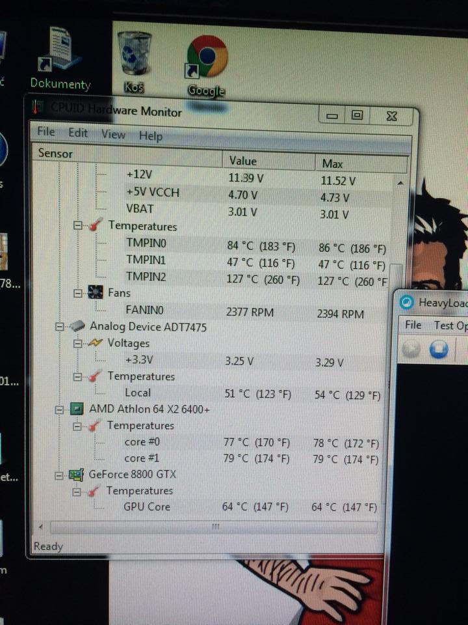Click the greyed start button in HeavyLoad toolbar
Screen dimensions: 468x625
click(411, 349)
